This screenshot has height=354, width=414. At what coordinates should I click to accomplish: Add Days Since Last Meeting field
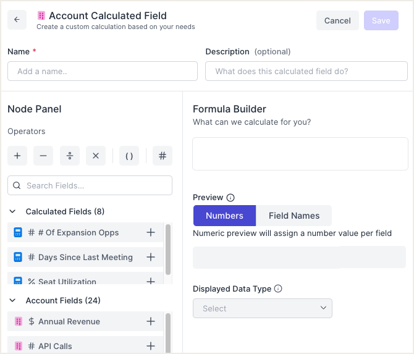point(151,257)
